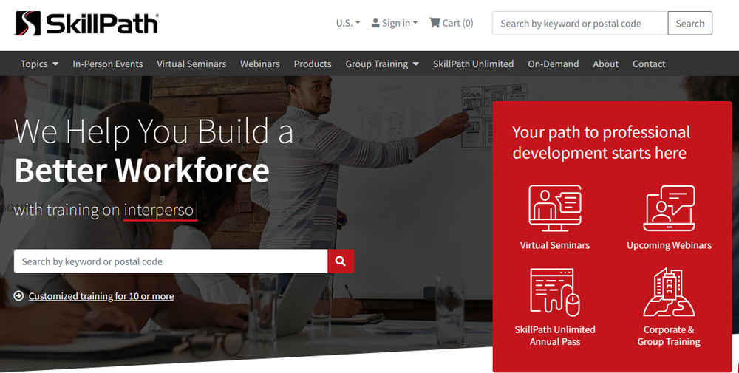Click the Upcoming Webinars laptop icon
The image size is (739, 373).
coord(670,208)
